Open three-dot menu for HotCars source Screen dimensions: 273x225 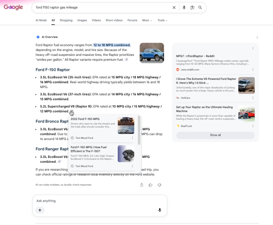(253, 98)
